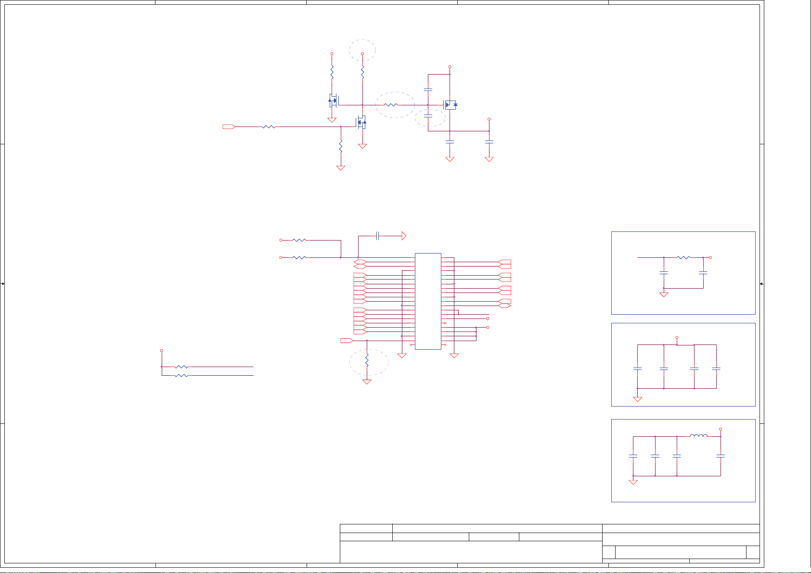This screenshot has height=573, width=811.
Task: Click the input port at IC's lower left
Action: pos(347,341)
